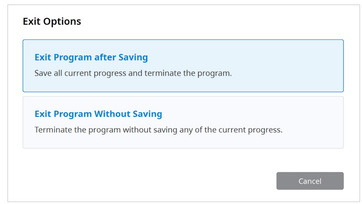Click 'Without Saving' in second option title

128,114
